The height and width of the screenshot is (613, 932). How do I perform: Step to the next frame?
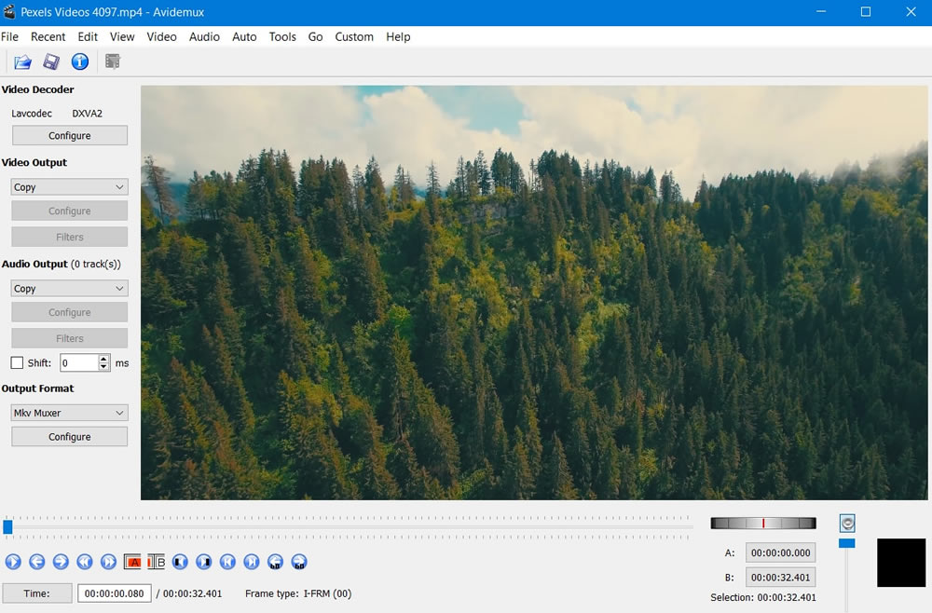tap(61, 562)
